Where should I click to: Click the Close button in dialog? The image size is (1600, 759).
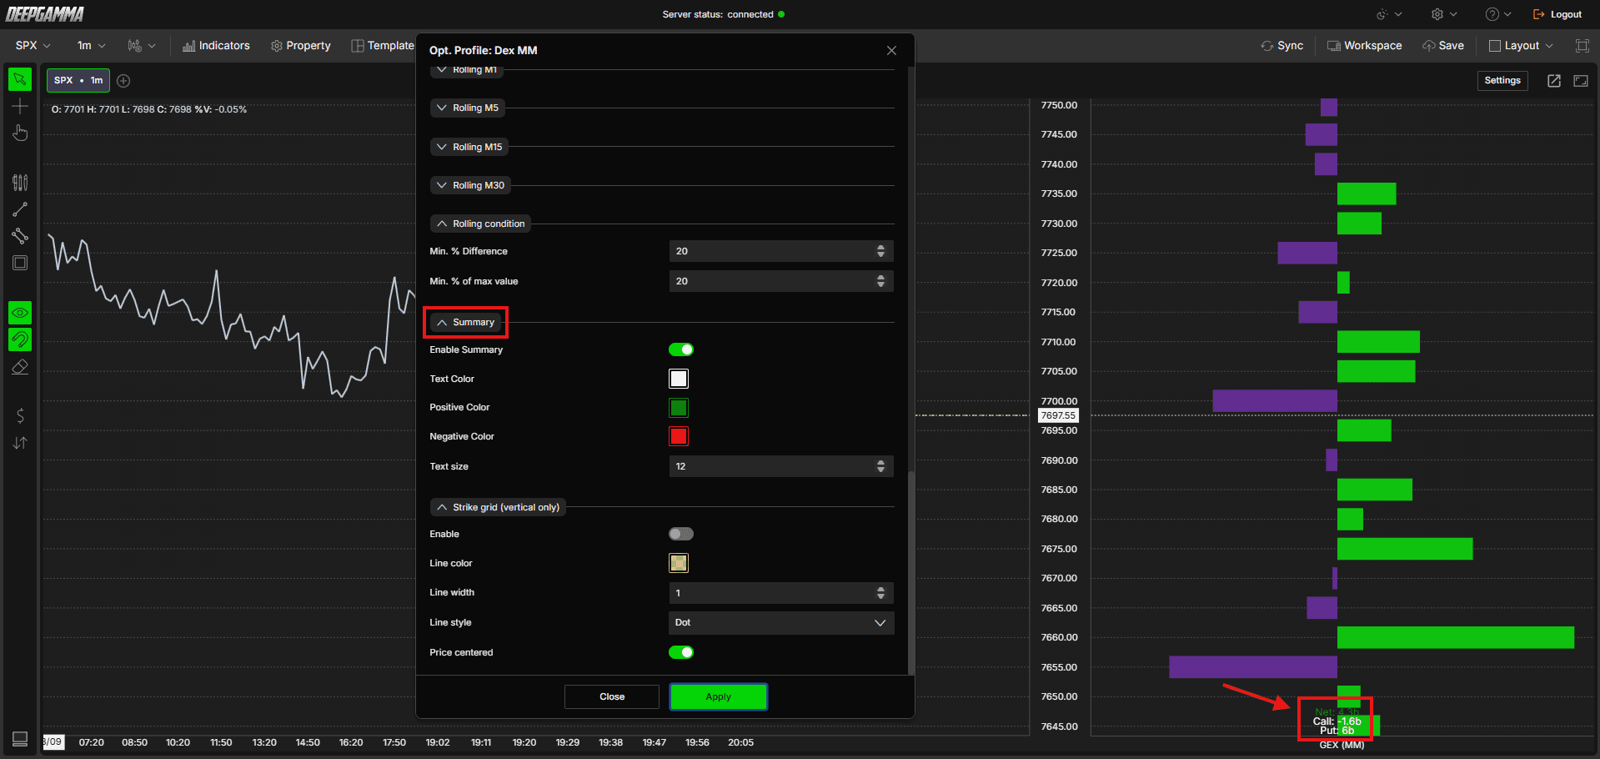coord(611,696)
